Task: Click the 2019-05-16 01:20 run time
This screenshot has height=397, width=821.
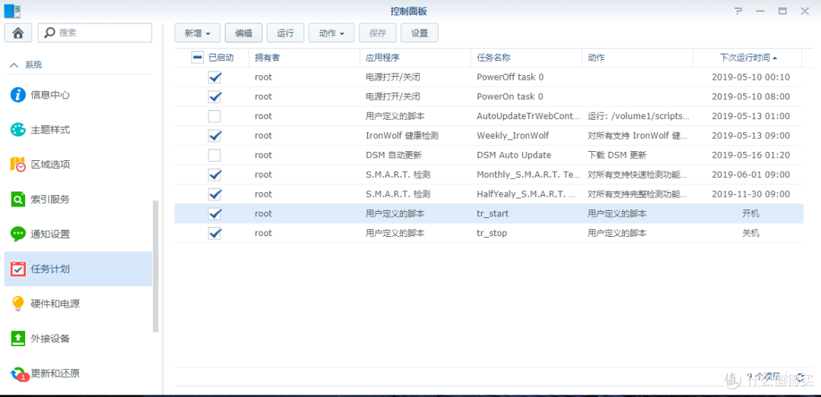Action: (751, 156)
